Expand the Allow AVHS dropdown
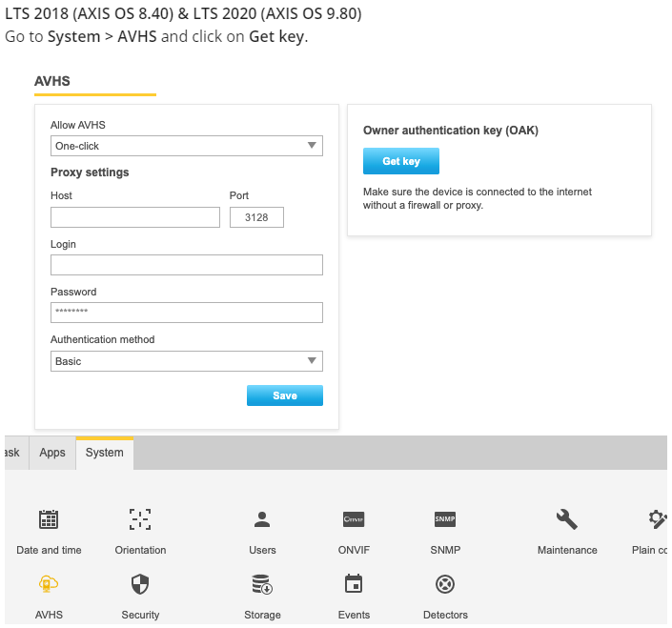The height and width of the screenshot is (628, 672). tap(187, 146)
